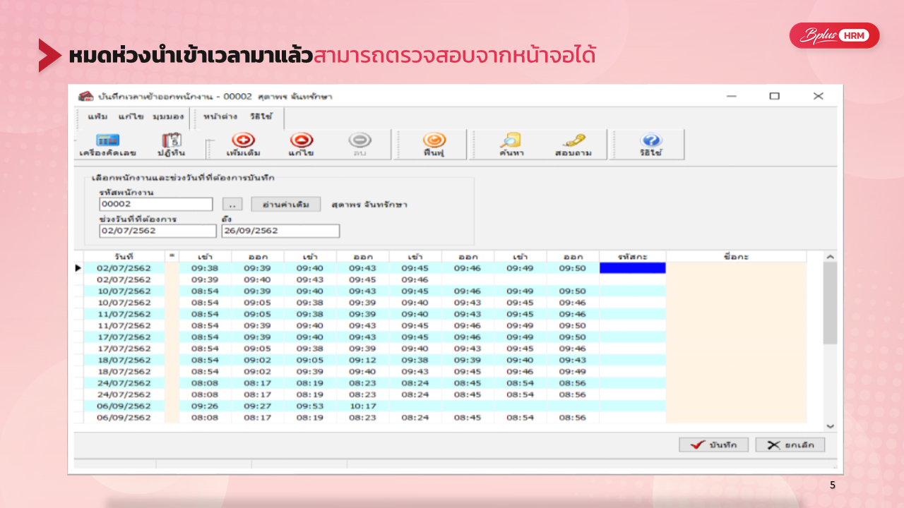
Task: Open the วิธีใช้ (Help) menu
Action: click(261, 116)
